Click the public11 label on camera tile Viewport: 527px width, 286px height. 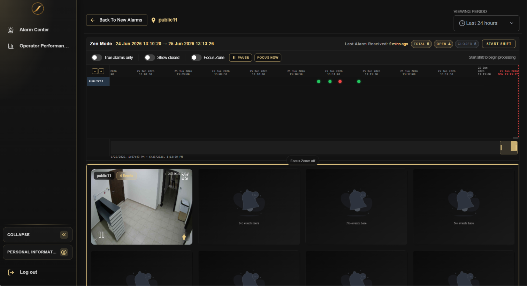coord(104,176)
